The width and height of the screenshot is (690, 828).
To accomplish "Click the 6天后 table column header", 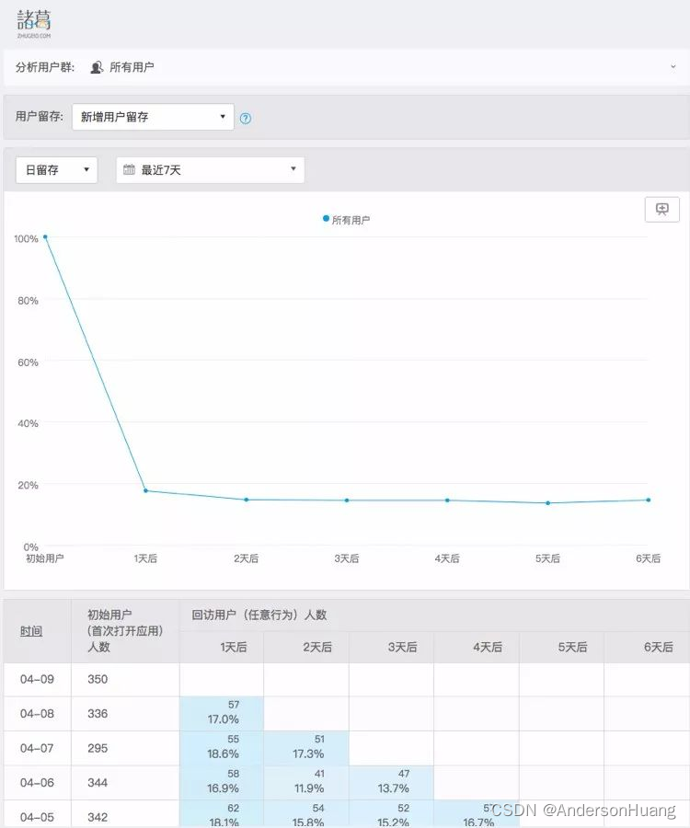I will click(648, 647).
